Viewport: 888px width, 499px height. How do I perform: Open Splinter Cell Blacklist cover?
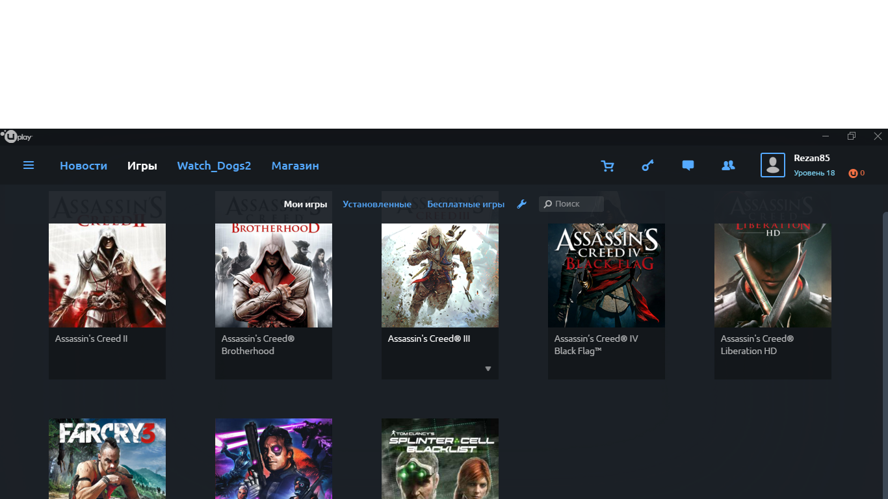pos(440,459)
